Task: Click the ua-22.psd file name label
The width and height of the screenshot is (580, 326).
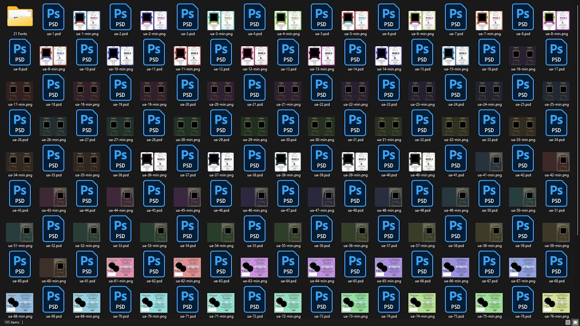Action: pos(322,105)
